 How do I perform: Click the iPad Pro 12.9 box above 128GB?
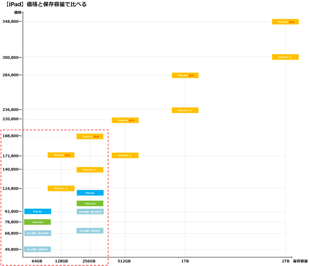(x=61, y=155)
